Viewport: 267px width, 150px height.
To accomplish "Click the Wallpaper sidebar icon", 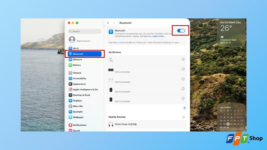I will coord(70,117).
